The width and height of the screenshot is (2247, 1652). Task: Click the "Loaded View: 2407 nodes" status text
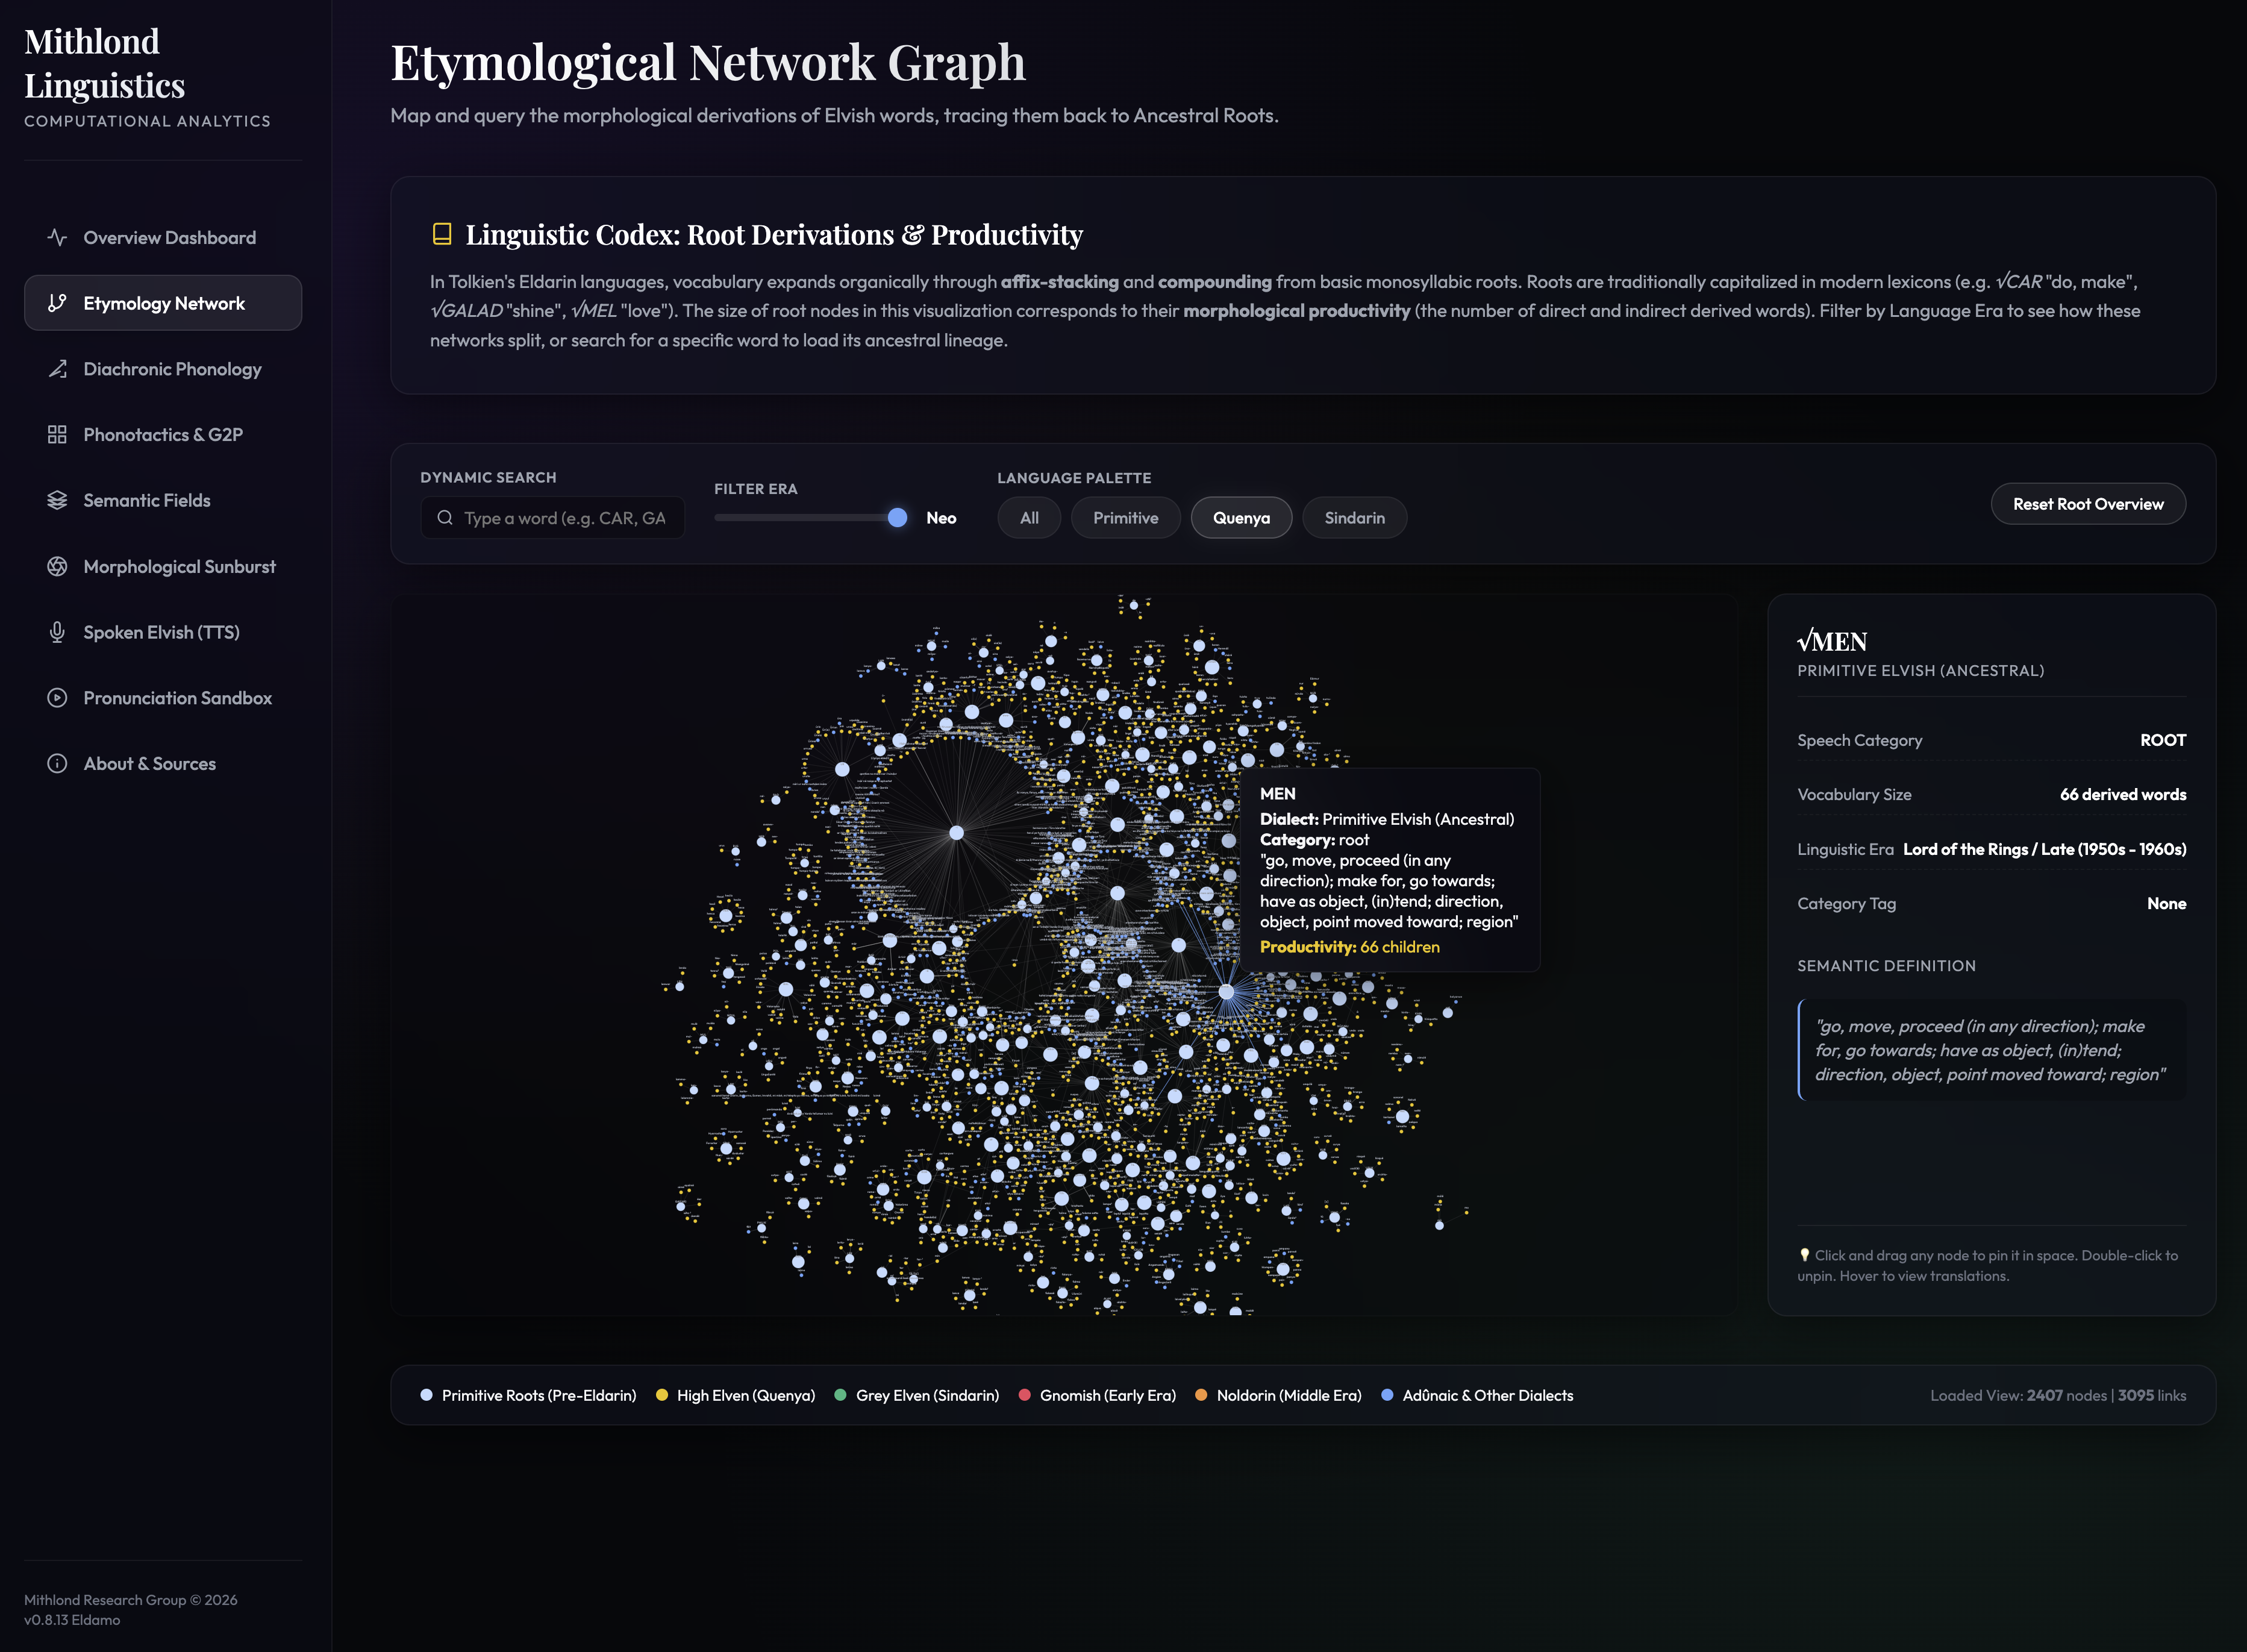click(2017, 1395)
